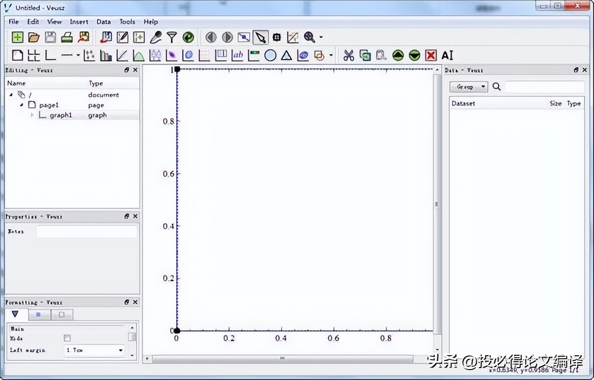This screenshot has width=594, height=380.
Task: Add xy points plotter icon
Action: tap(90, 55)
